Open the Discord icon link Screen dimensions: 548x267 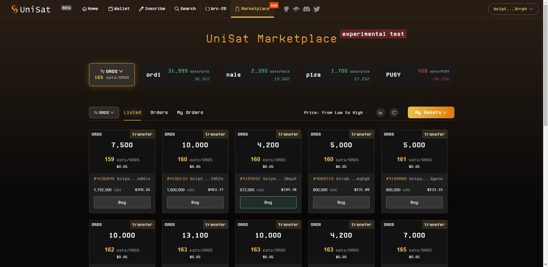[x=306, y=9]
